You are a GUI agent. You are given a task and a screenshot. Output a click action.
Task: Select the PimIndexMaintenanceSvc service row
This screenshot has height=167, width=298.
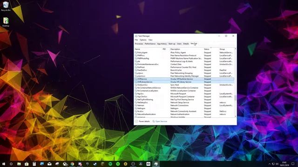(x=184, y=64)
